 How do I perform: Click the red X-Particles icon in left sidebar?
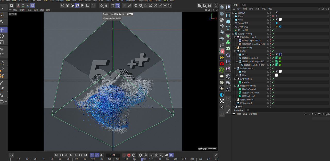tap(222, 51)
